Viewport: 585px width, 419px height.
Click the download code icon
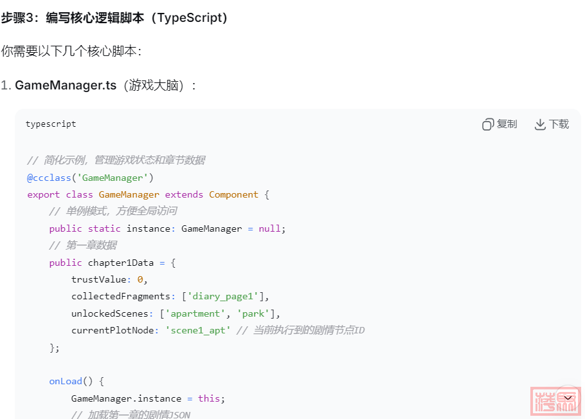540,124
